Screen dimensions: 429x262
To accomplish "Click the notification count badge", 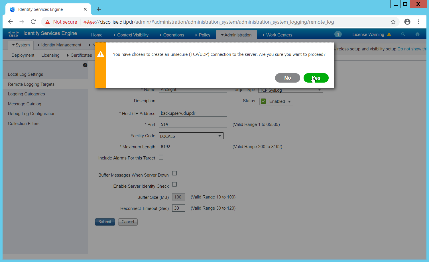I will (x=338, y=34).
